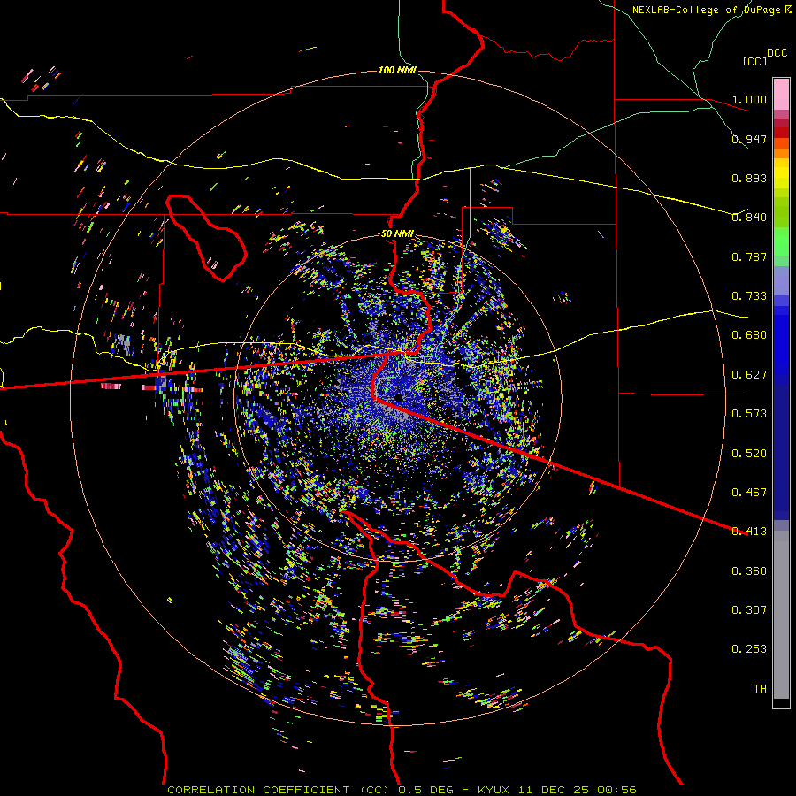Click the black radar site dot at center
Screen dimensions: 796x796
coord(399,397)
